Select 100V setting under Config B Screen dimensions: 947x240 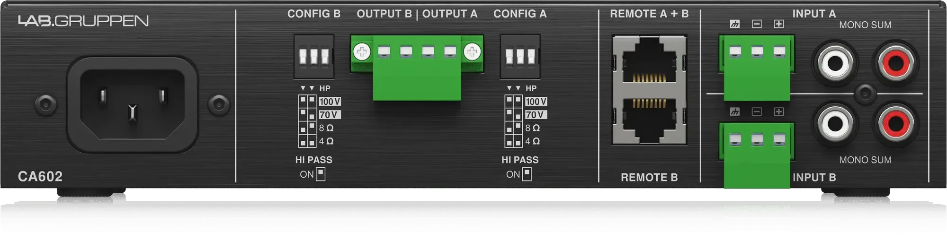point(330,102)
